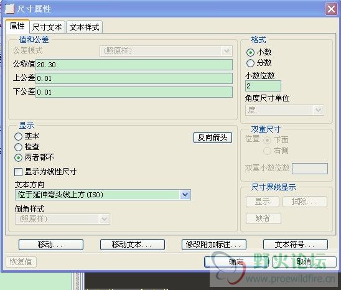Switch to the 尺寸文本 tab

coord(47,27)
